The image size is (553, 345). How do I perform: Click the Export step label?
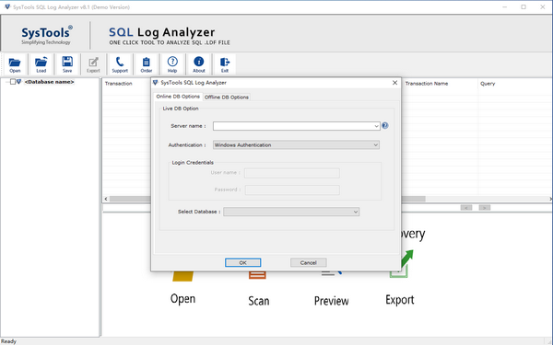[400, 300]
